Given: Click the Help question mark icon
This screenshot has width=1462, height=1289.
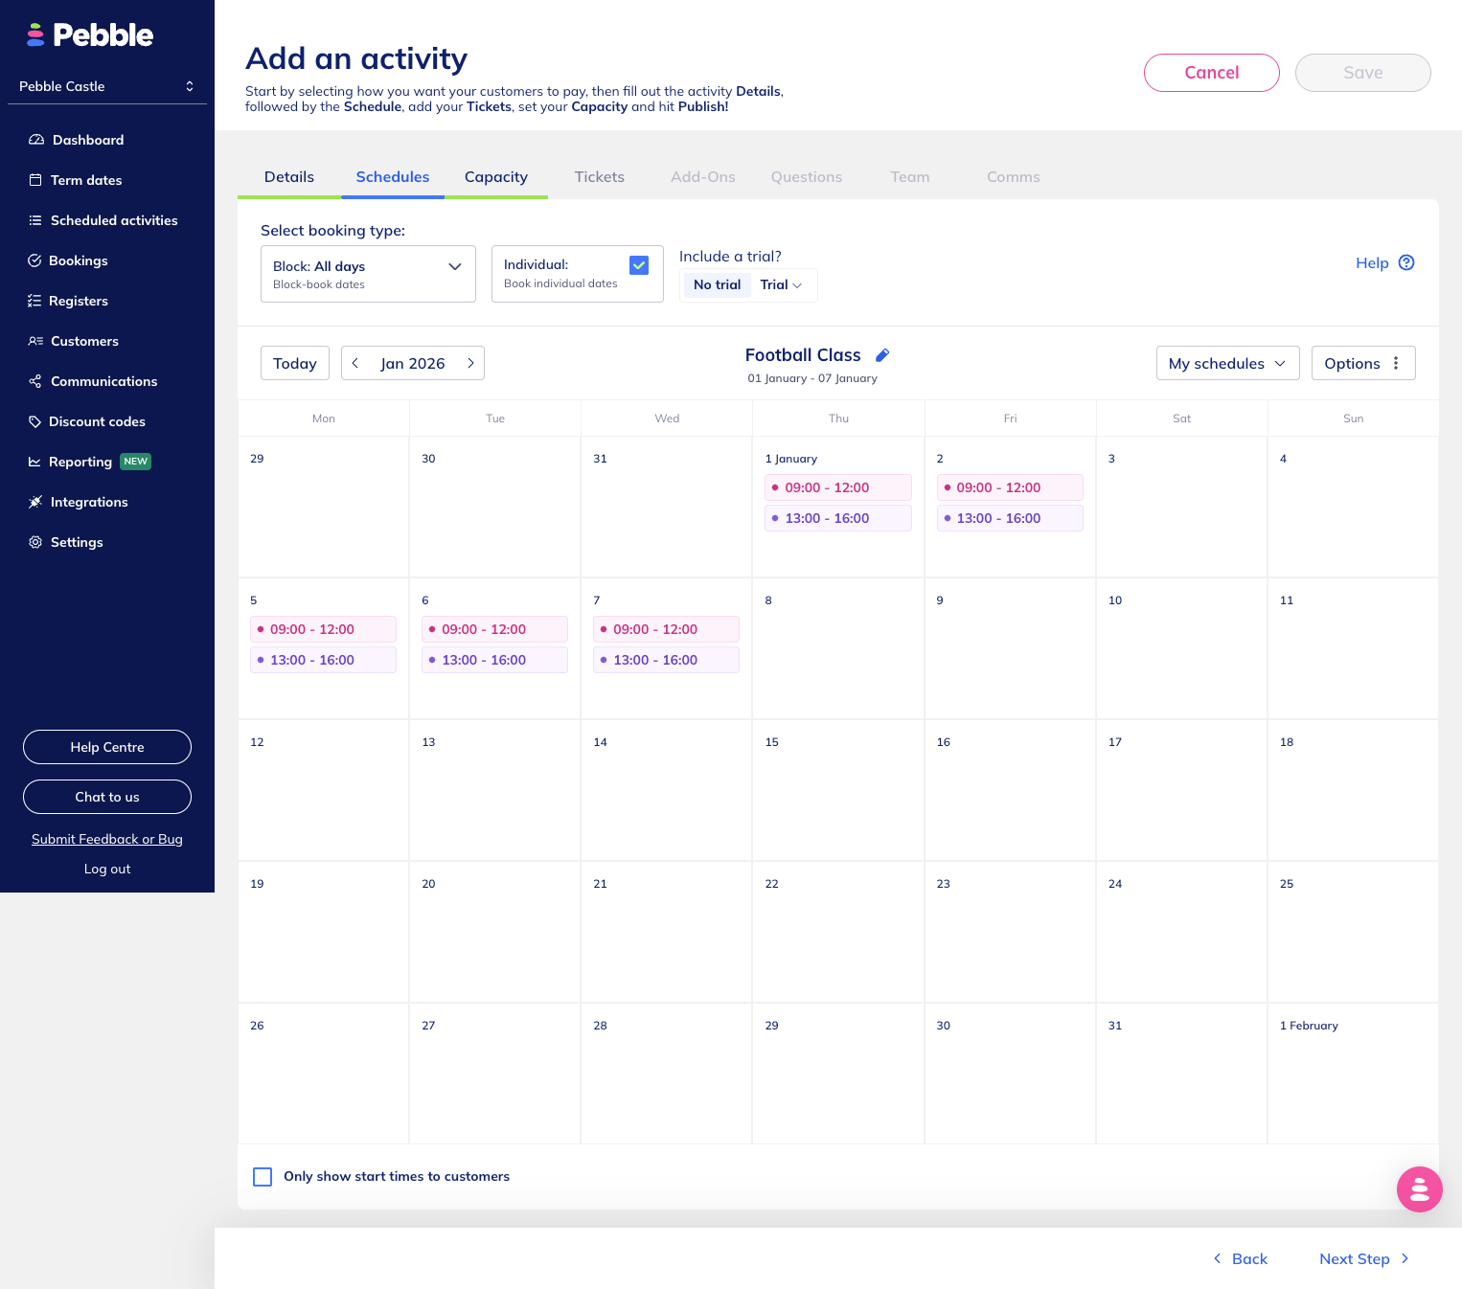Looking at the screenshot, I should click(1405, 263).
